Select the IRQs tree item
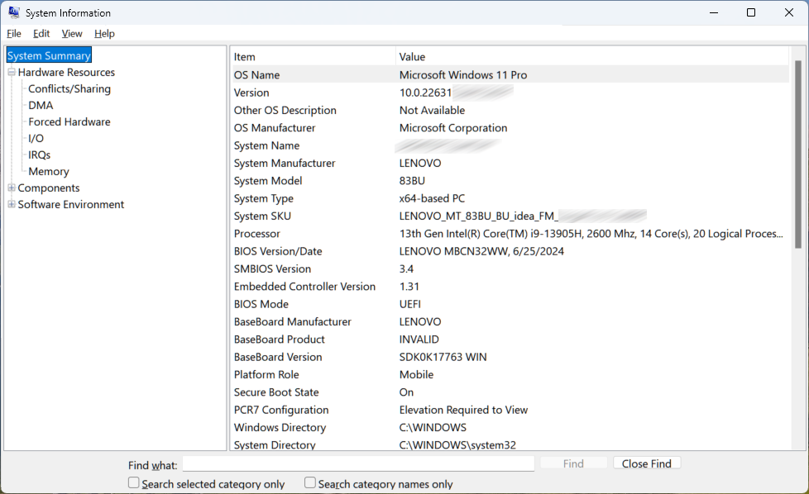The image size is (809, 494). [x=39, y=155]
